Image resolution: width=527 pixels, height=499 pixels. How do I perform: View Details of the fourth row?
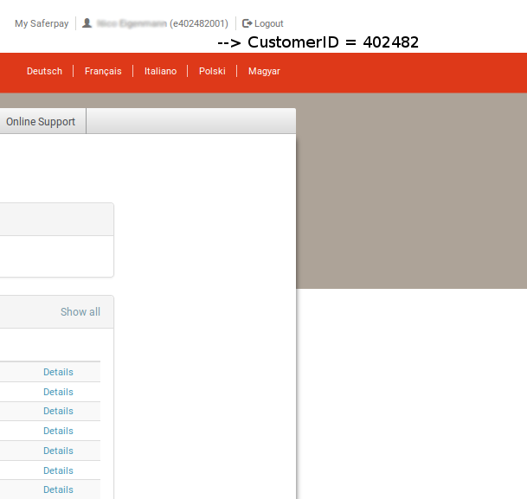point(58,431)
